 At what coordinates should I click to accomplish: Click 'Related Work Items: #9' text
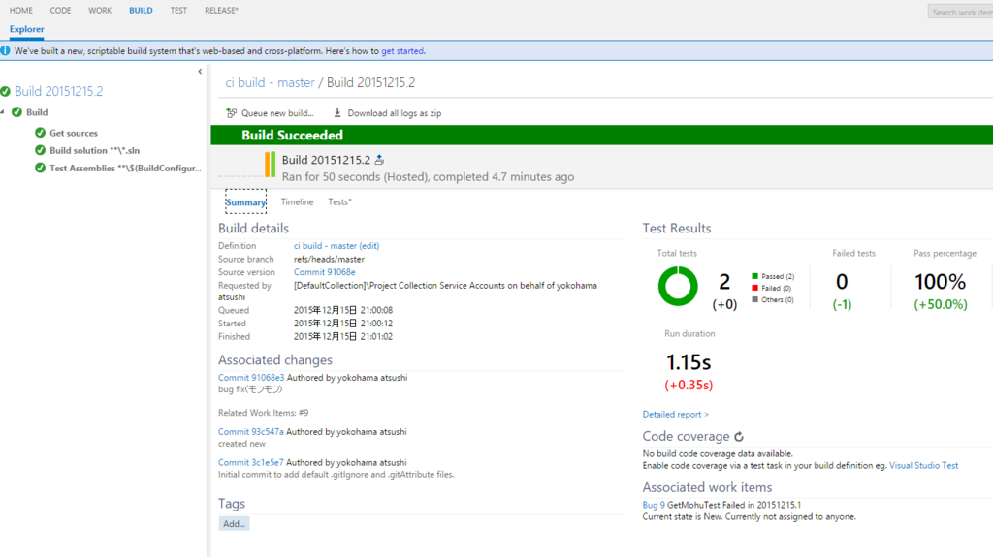[263, 413]
